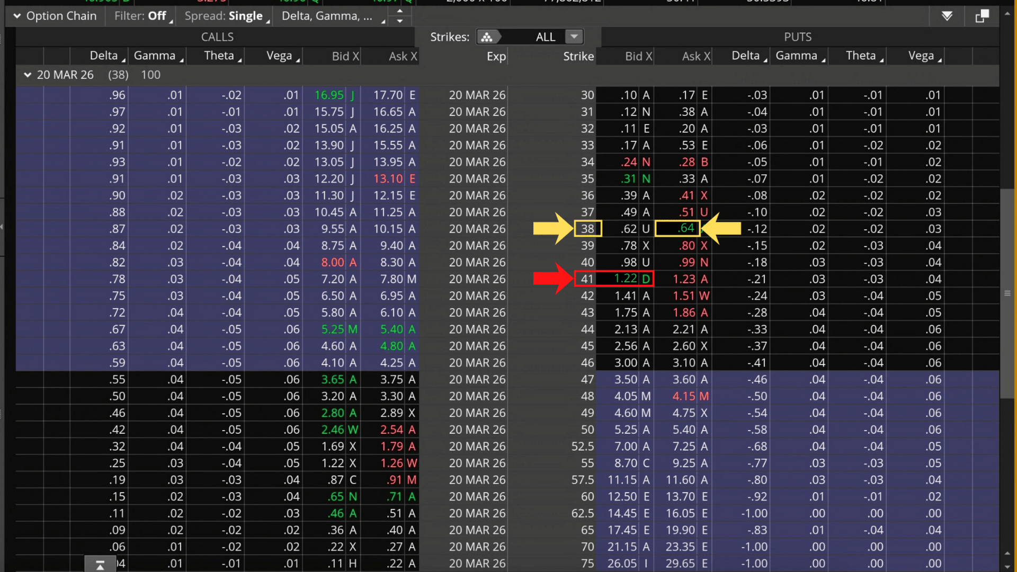Click the CALLS Delta column header
Image resolution: width=1017 pixels, height=572 pixels.
[104, 56]
